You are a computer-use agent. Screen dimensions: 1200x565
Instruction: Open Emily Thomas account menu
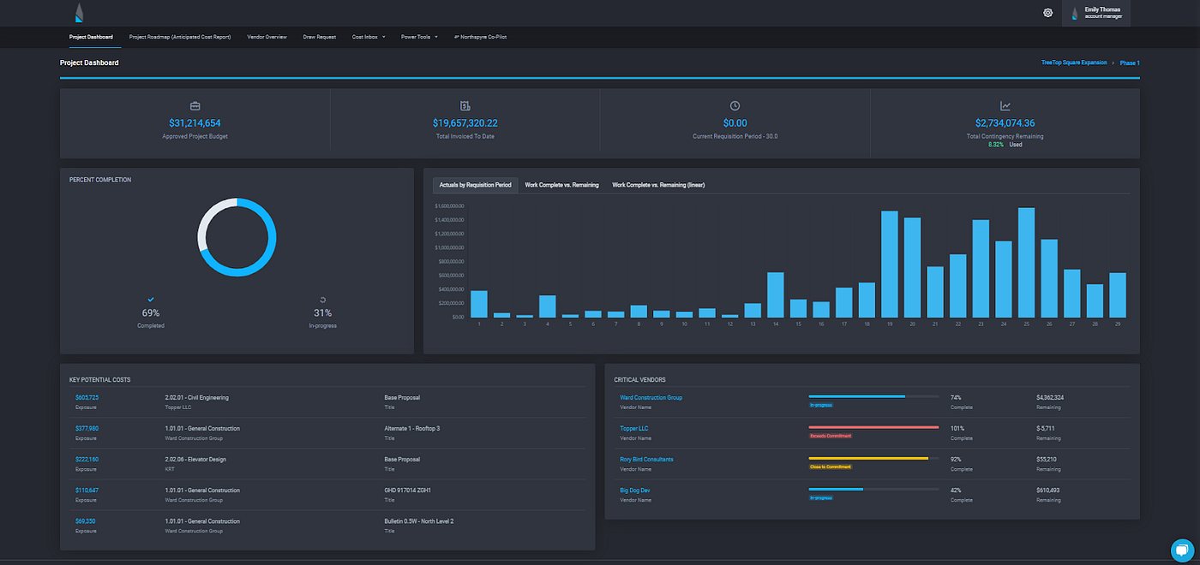point(1096,13)
